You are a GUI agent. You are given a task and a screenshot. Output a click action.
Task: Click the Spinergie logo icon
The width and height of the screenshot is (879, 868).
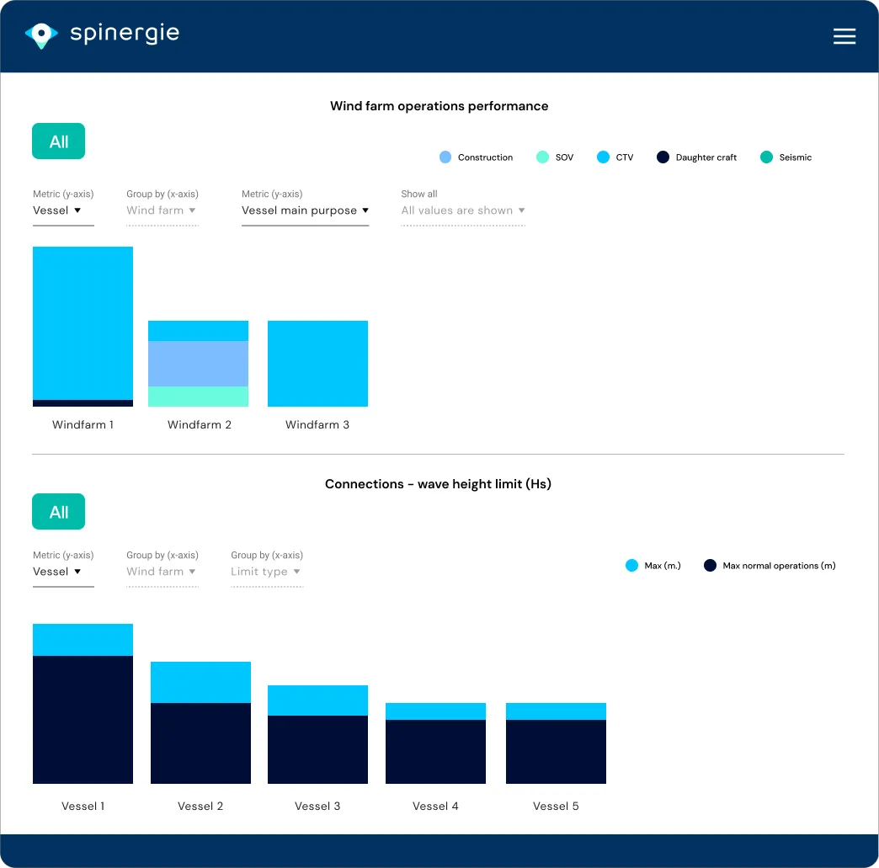pyautogui.click(x=41, y=35)
